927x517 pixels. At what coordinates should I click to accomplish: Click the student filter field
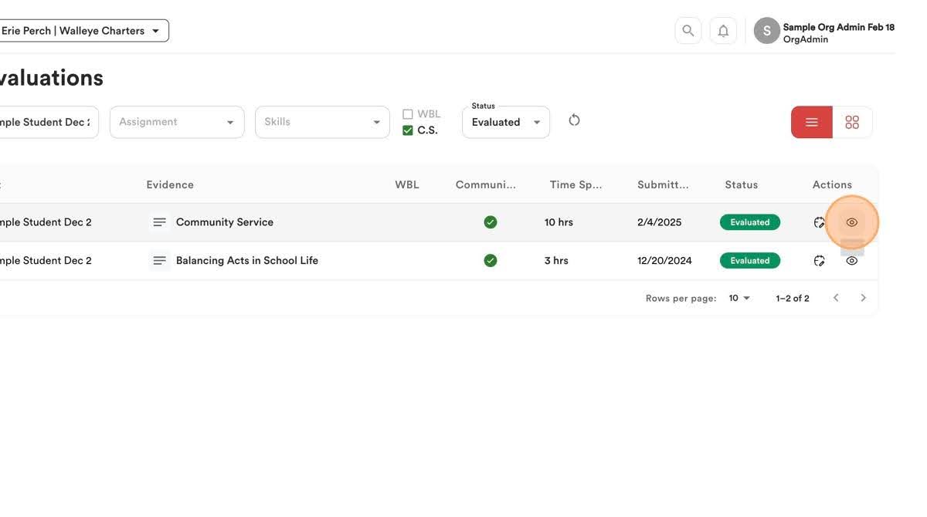[x=48, y=122]
